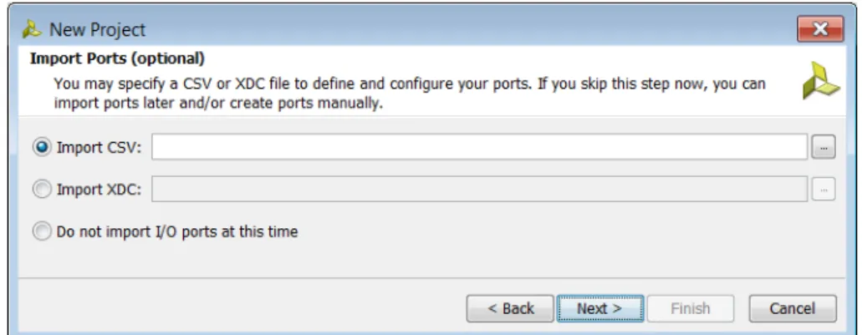Click the greyed-out Finish button
The height and width of the screenshot is (335, 862).
point(691,308)
